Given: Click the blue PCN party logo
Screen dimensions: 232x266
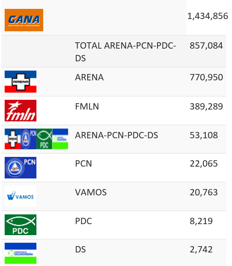Looking at the screenshot, I should [x=20, y=167].
